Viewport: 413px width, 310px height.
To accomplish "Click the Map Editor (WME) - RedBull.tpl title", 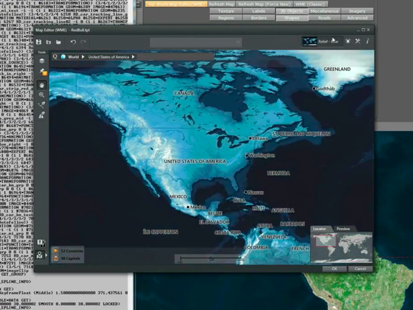I will click(62, 30).
